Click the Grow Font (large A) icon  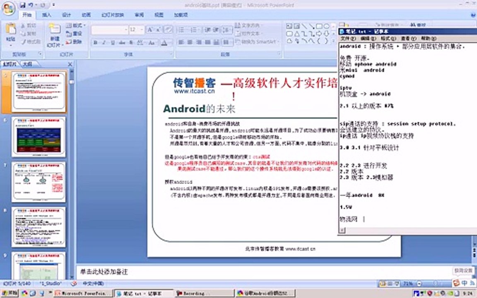pyautogui.click(x=150, y=29)
